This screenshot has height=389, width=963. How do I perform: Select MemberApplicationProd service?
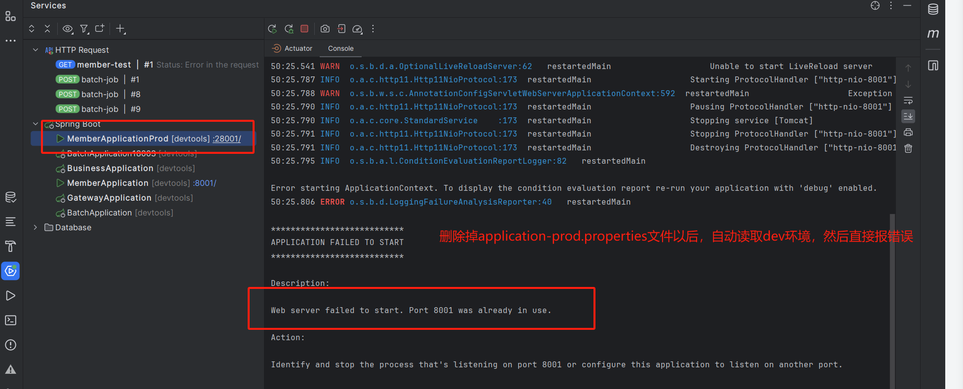143,139
